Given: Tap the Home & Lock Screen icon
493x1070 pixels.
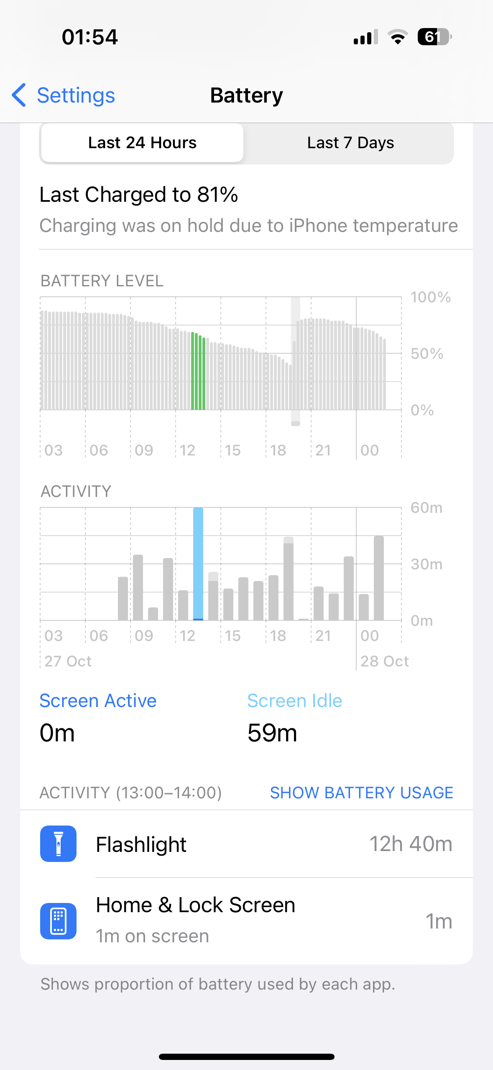Looking at the screenshot, I should coord(58,921).
